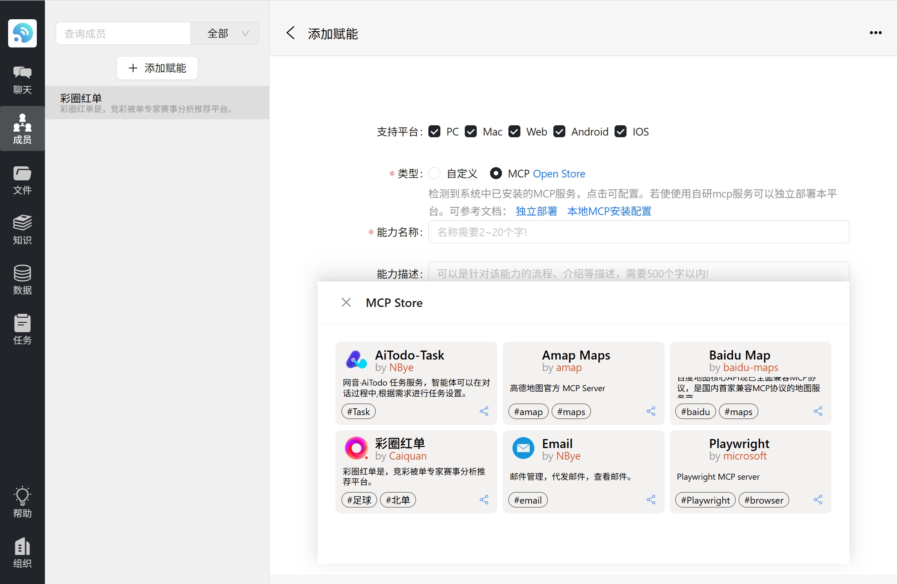Uncheck the Web platform checkbox

pos(514,132)
